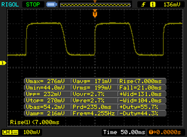
Task: Click the rising edge trigger icon
Action: (144, 5)
